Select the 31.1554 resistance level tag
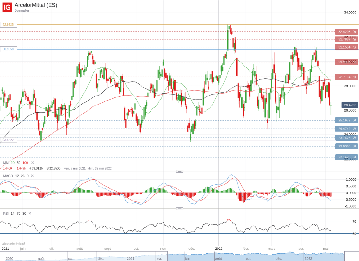359x261 pixels. 346,47
